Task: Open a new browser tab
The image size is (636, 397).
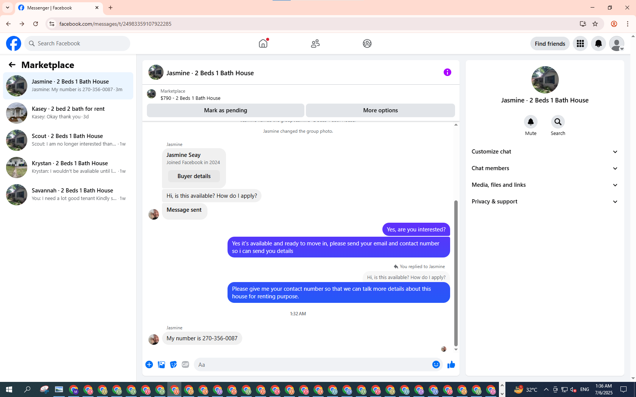Action: (111, 8)
